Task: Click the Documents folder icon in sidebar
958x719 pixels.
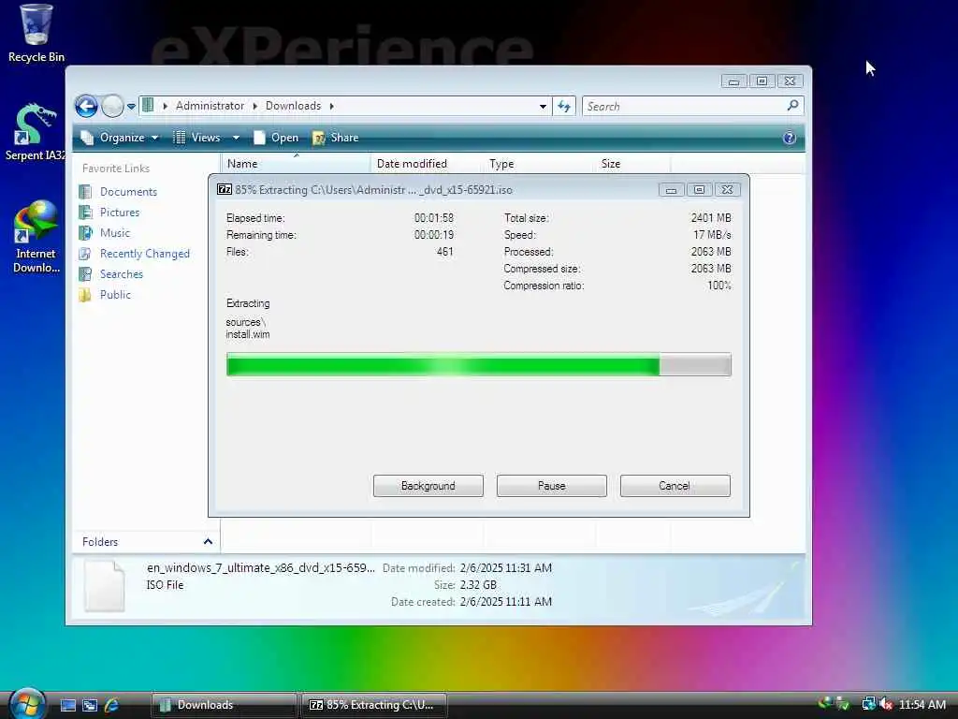Action: pyautogui.click(x=85, y=191)
